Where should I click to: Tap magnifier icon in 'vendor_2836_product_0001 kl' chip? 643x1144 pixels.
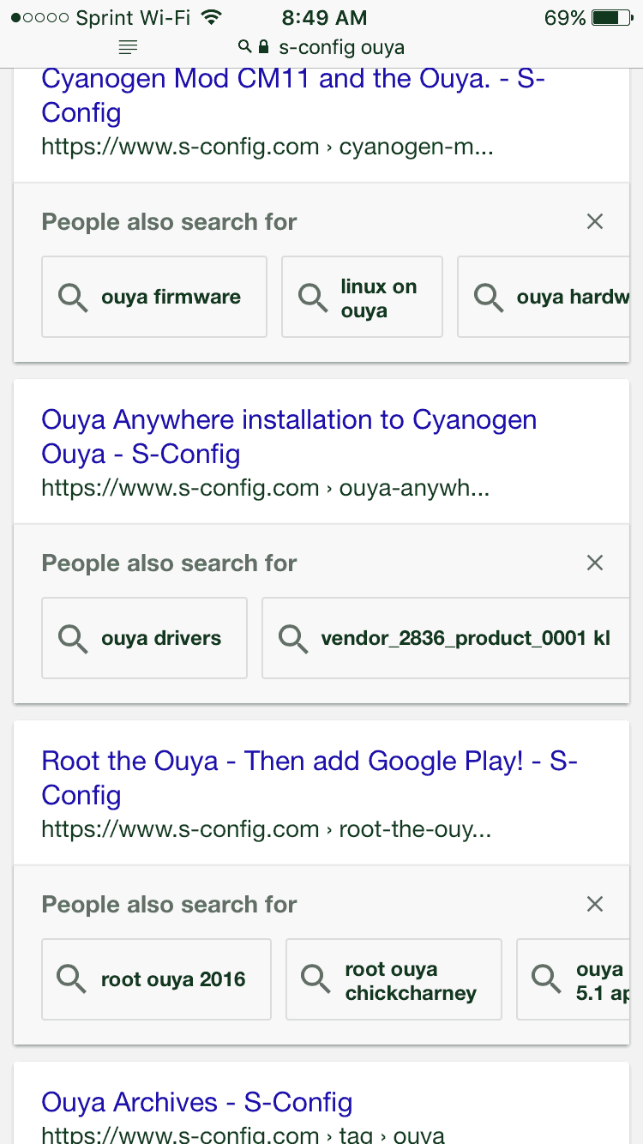coord(293,639)
